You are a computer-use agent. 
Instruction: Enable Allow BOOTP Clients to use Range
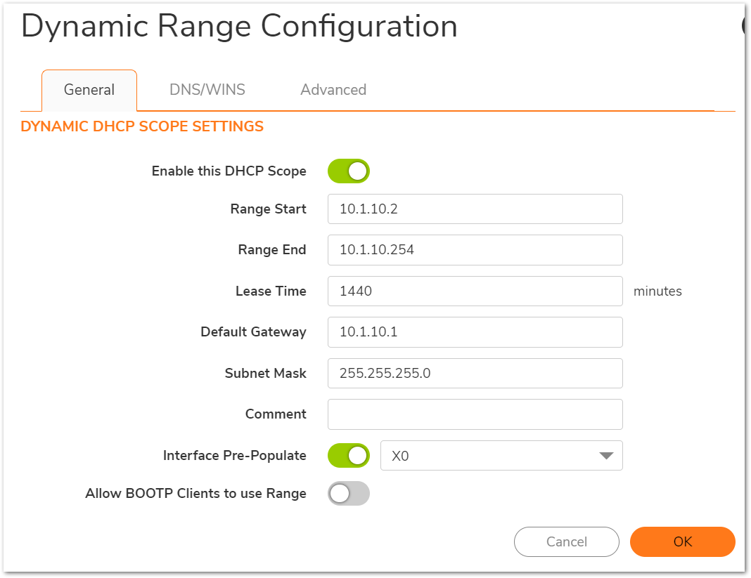[x=349, y=493]
